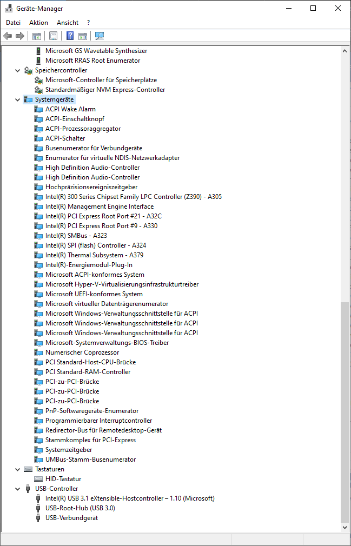Select Busenumerator für Verbundgeräte
The image size is (351, 546).
coord(94,148)
